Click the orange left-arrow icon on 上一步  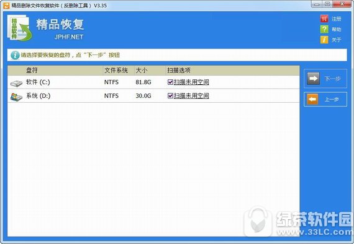312,99
